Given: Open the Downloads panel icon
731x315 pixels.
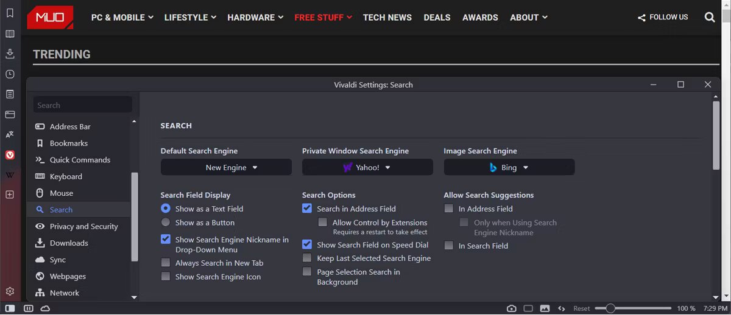Looking at the screenshot, I should coord(10,54).
